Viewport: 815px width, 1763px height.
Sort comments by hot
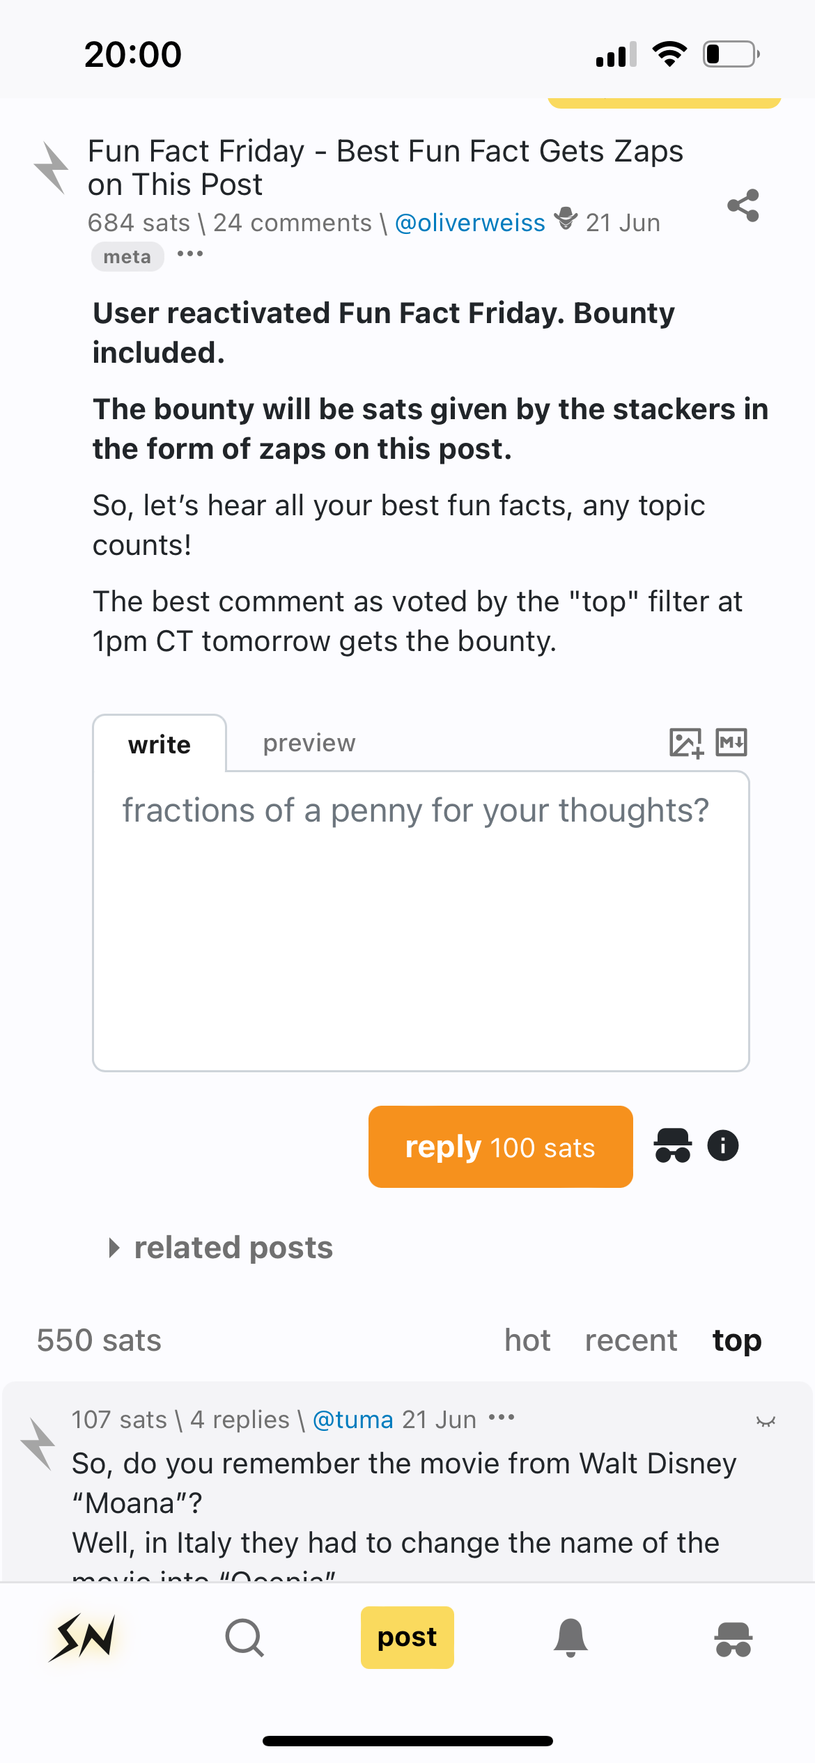pyautogui.click(x=527, y=1340)
